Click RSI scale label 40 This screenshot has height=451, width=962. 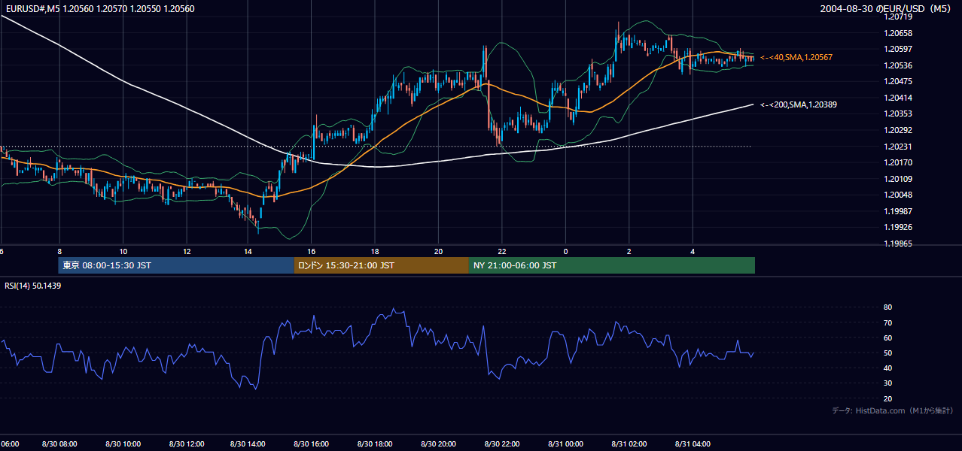pos(887,368)
